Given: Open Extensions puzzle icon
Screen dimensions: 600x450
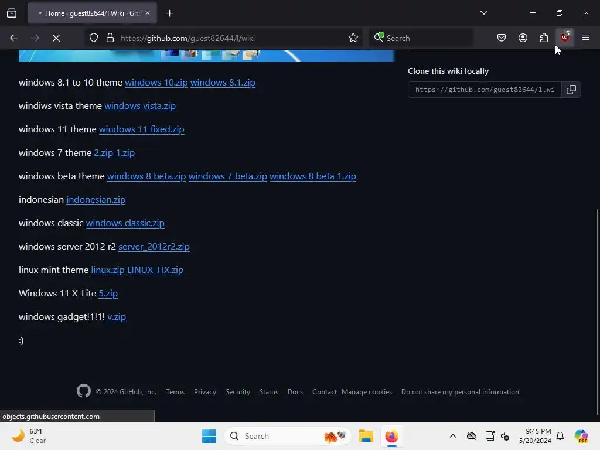Looking at the screenshot, I should point(544,38).
